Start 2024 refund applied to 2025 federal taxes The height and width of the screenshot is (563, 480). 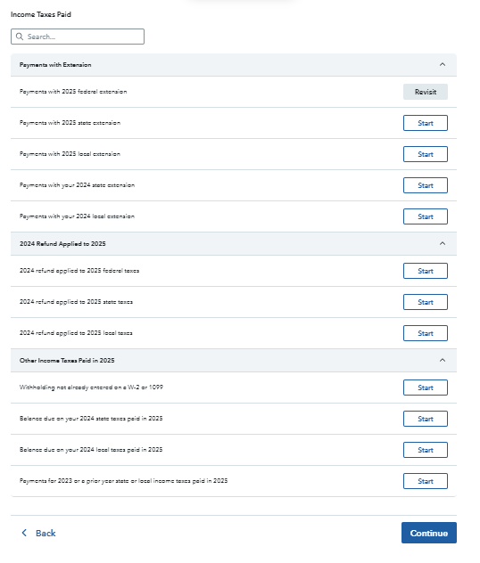tap(426, 271)
